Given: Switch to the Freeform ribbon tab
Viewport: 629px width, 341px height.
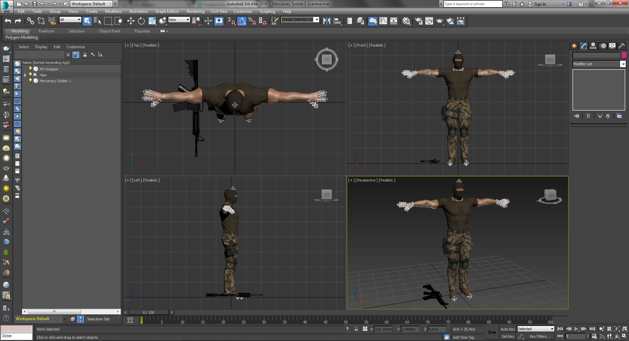Looking at the screenshot, I should [x=46, y=31].
